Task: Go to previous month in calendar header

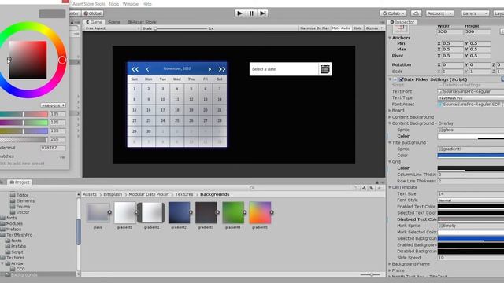Action: (147, 69)
